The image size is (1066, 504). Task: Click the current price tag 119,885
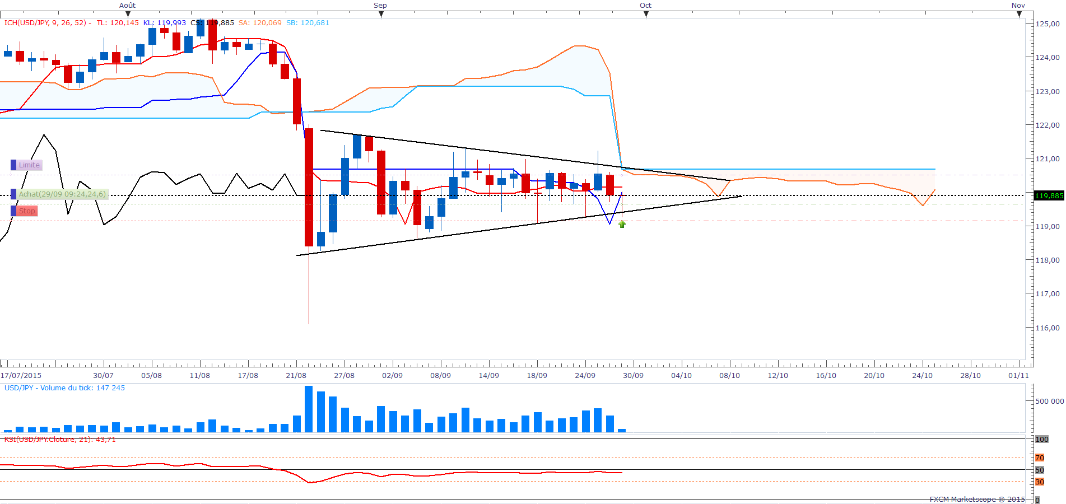(1049, 195)
